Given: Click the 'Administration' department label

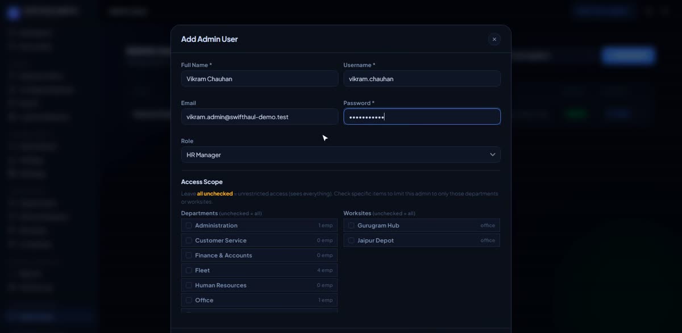Looking at the screenshot, I should tap(216, 226).
